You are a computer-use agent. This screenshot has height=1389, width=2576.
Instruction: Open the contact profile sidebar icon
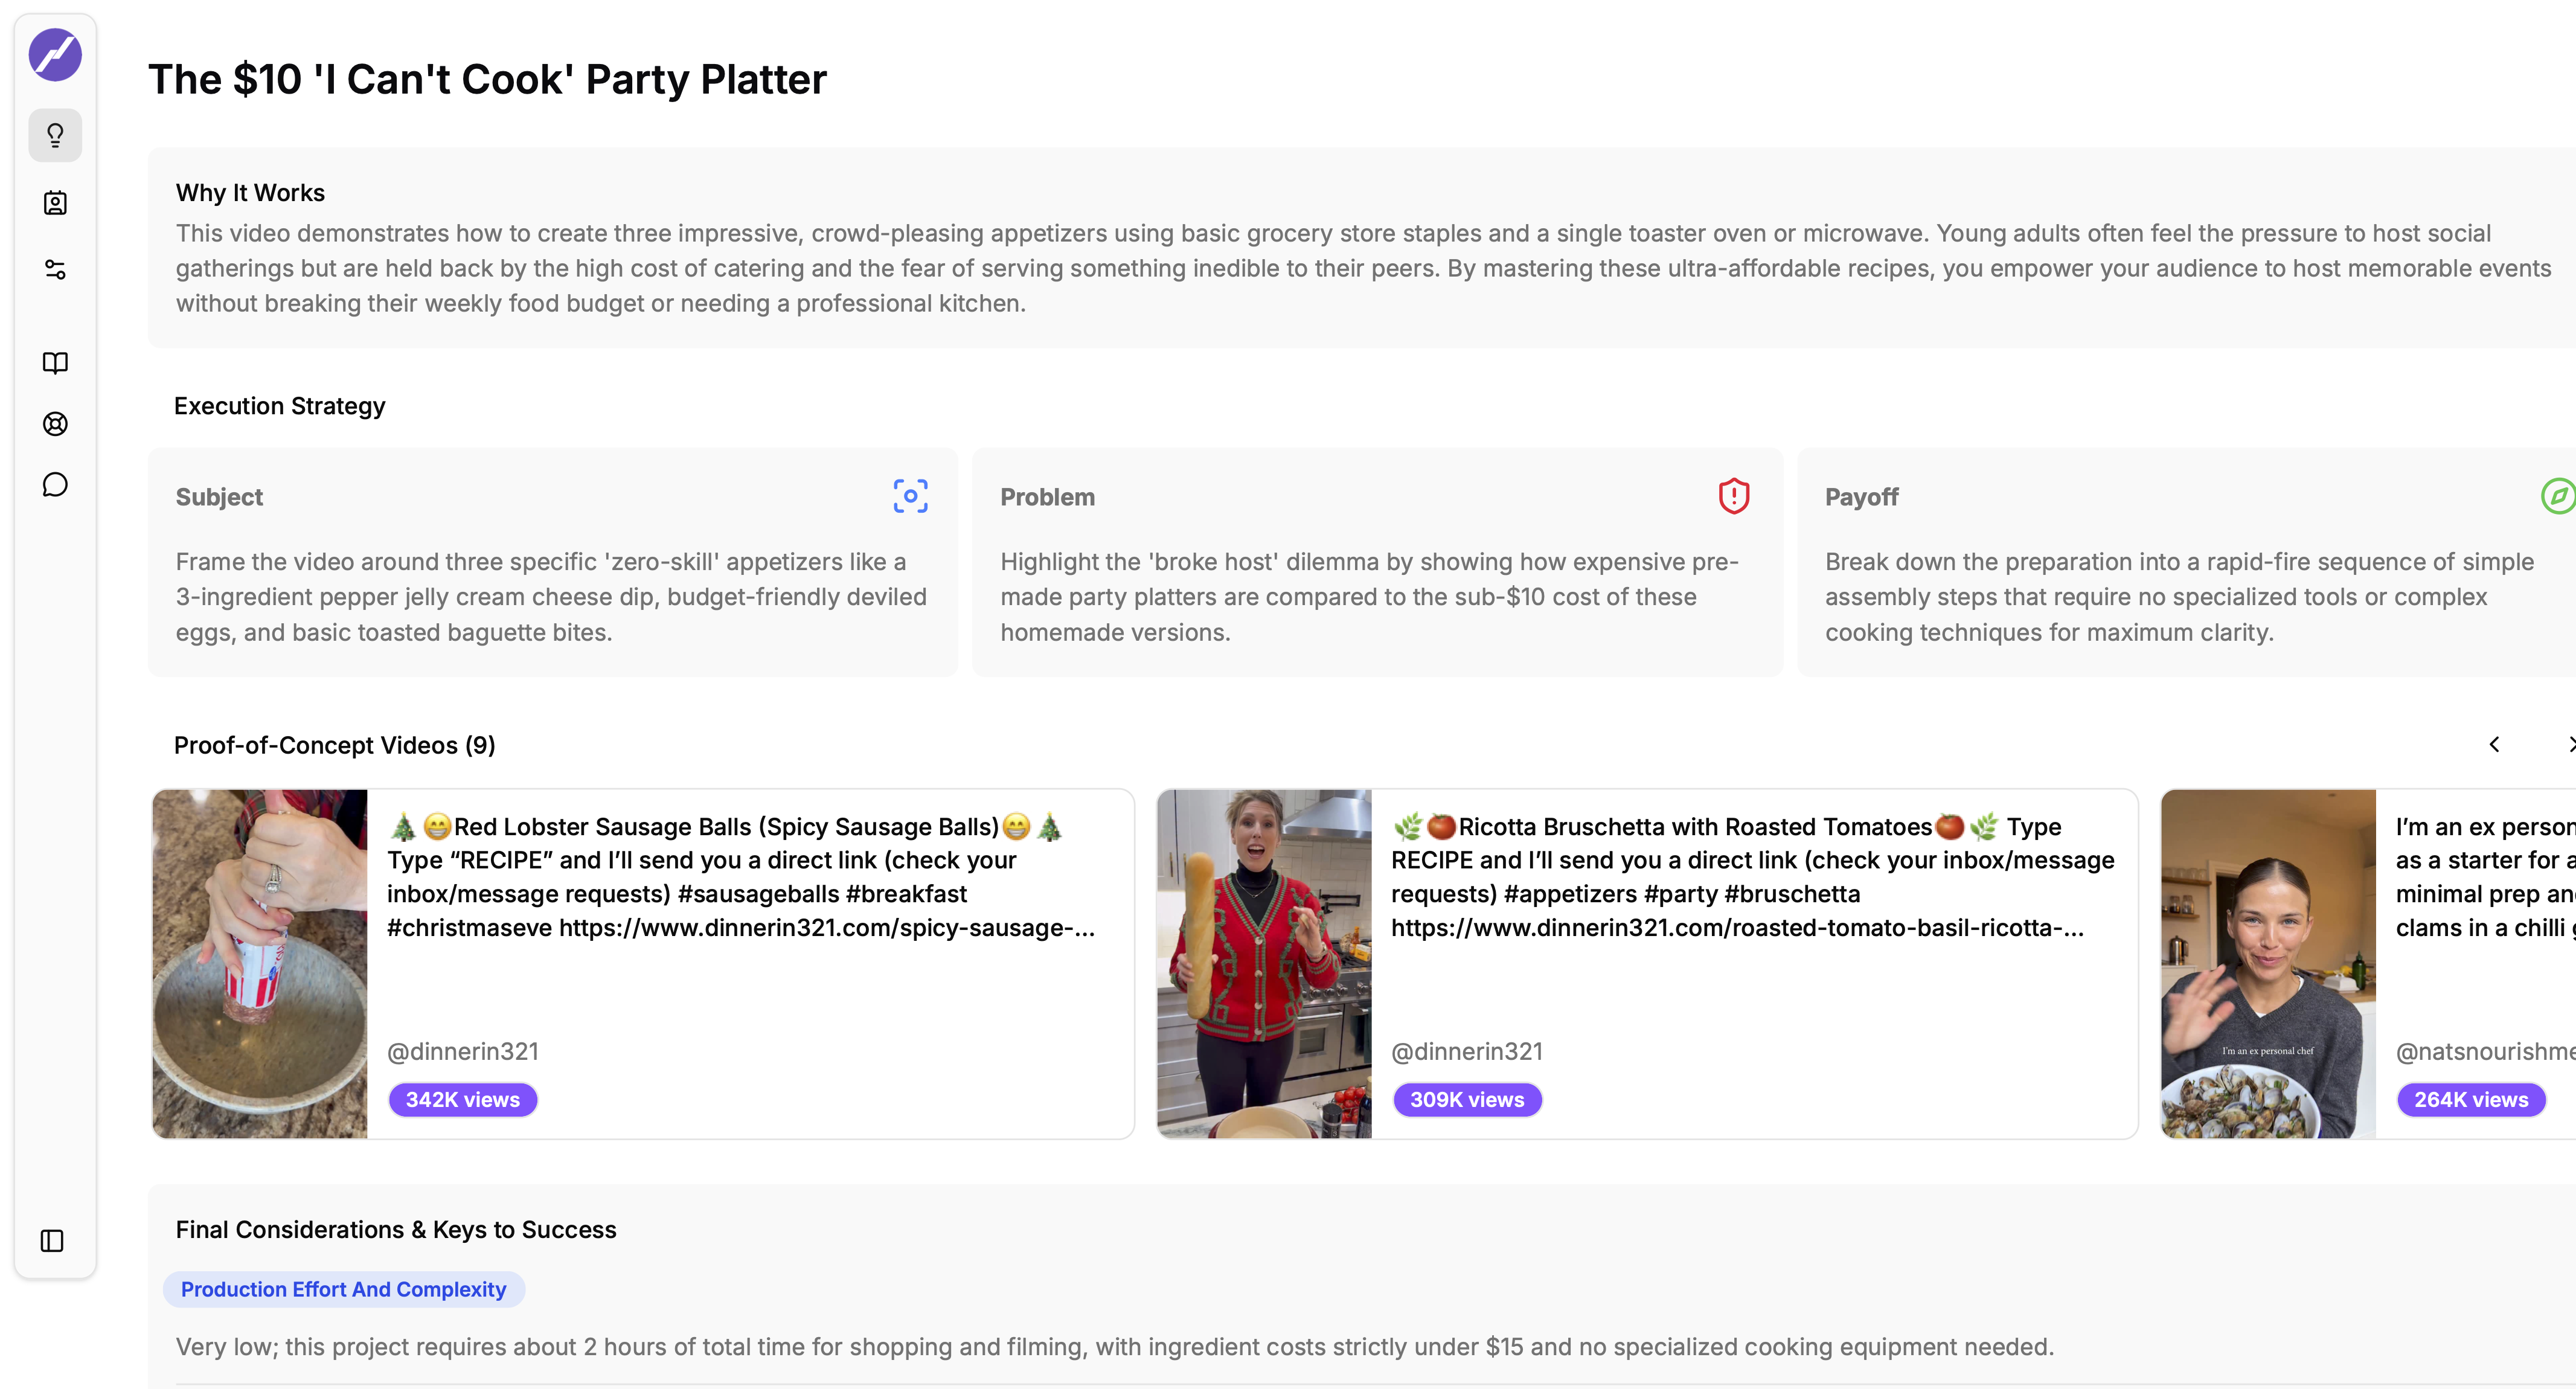pyautogui.click(x=55, y=203)
